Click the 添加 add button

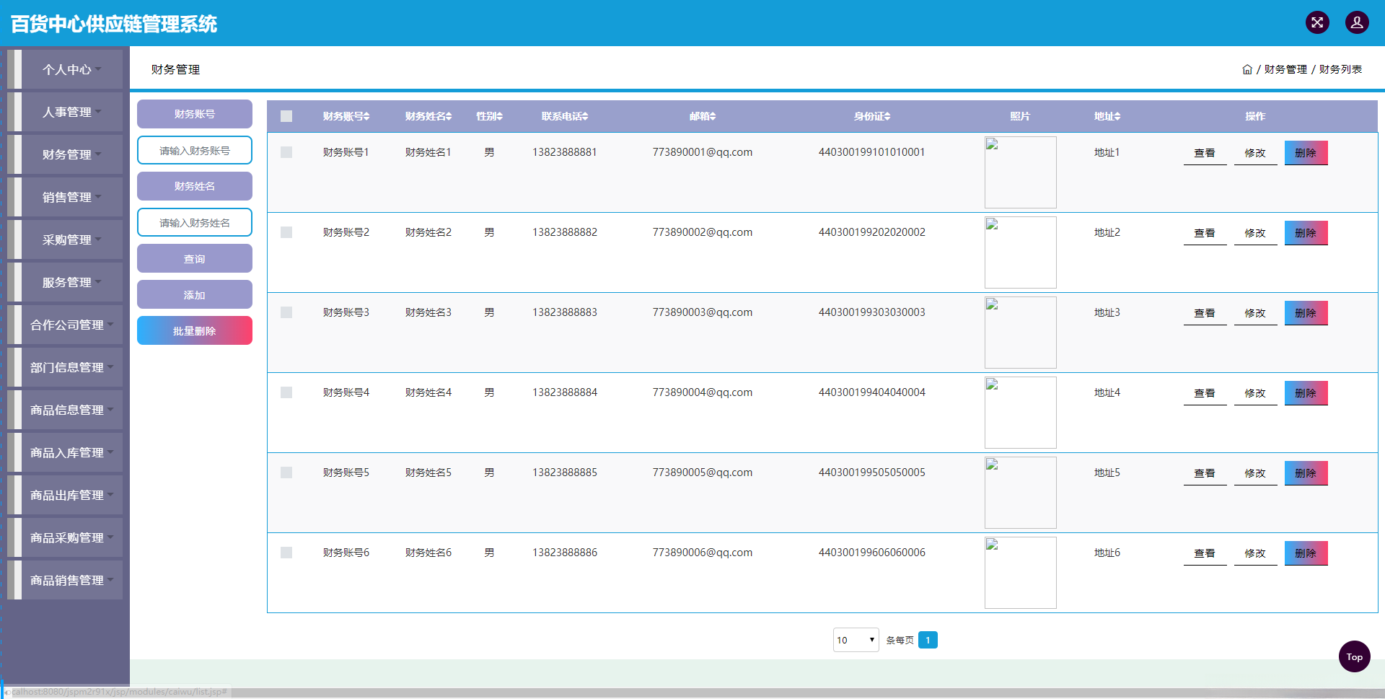click(x=195, y=294)
